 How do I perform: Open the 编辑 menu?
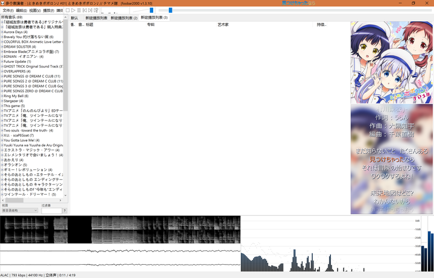coord(21,10)
